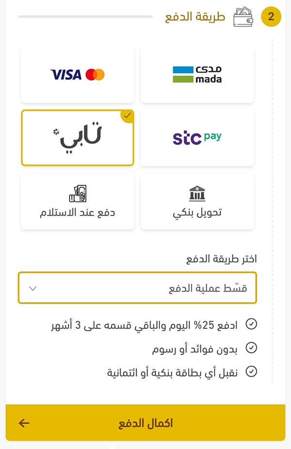Image resolution: width=291 pixels, height=449 pixels.
Task: Toggle the selected checkmark badge on Tabby
Action: tap(127, 116)
